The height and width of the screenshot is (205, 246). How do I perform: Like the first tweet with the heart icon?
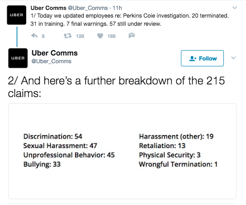coord(100,36)
